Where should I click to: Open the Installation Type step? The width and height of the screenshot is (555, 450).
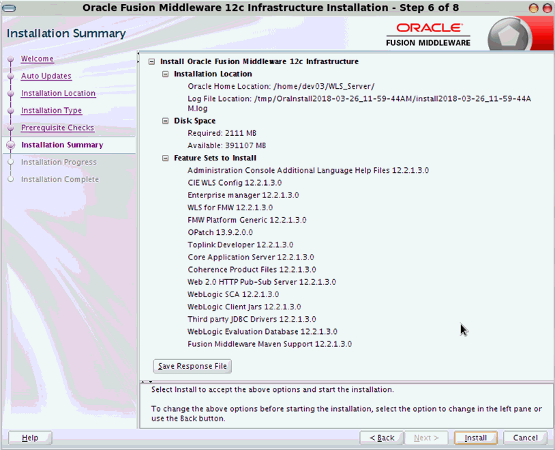pos(51,111)
